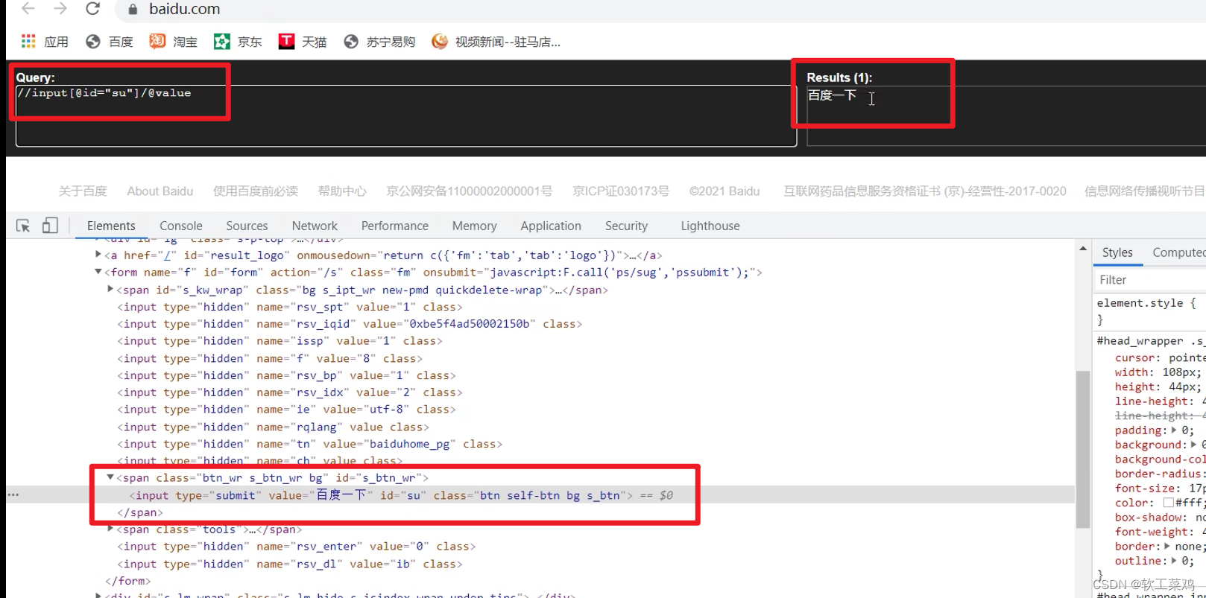This screenshot has width=1206, height=598.
Task: Select the hidden input rsv_iqid row
Action: pos(349,324)
